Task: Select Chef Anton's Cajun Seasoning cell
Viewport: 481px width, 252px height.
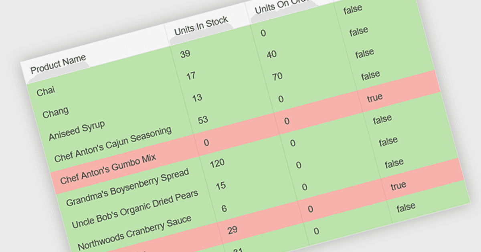Action: 113,144
